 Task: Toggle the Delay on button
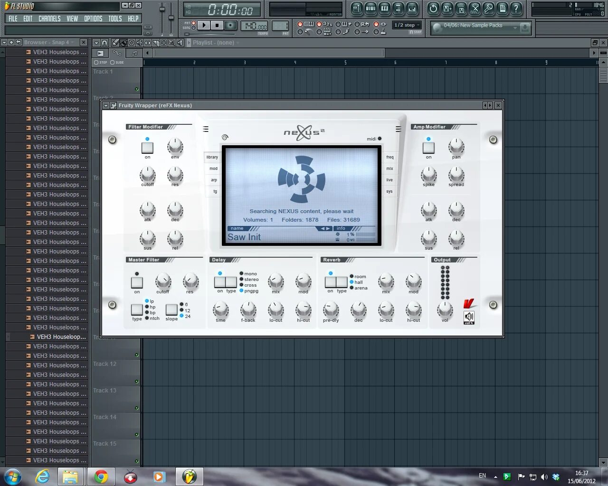[220, 282]
